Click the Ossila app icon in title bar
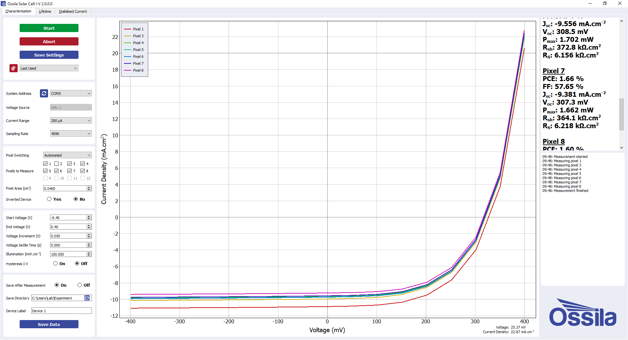 [3, 4]
